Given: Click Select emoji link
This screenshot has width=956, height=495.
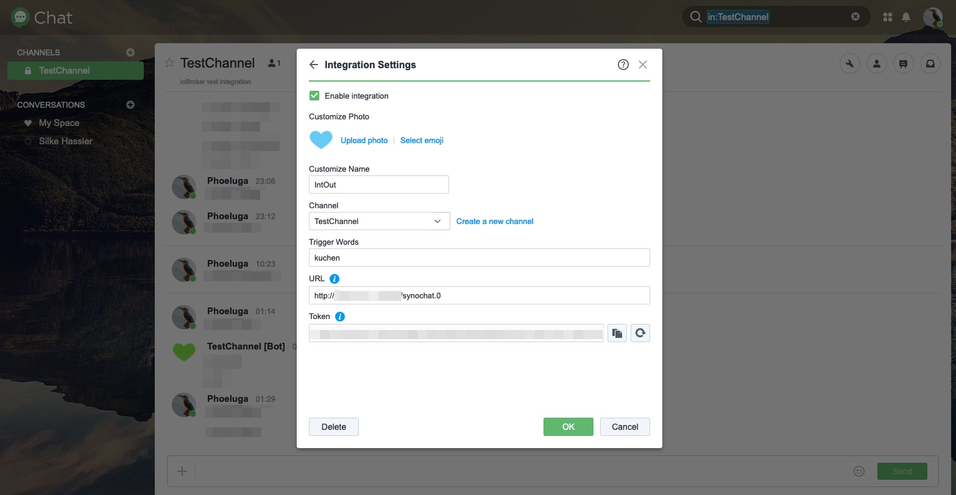Looking at the screenshot, I should [x=422, y=141].
